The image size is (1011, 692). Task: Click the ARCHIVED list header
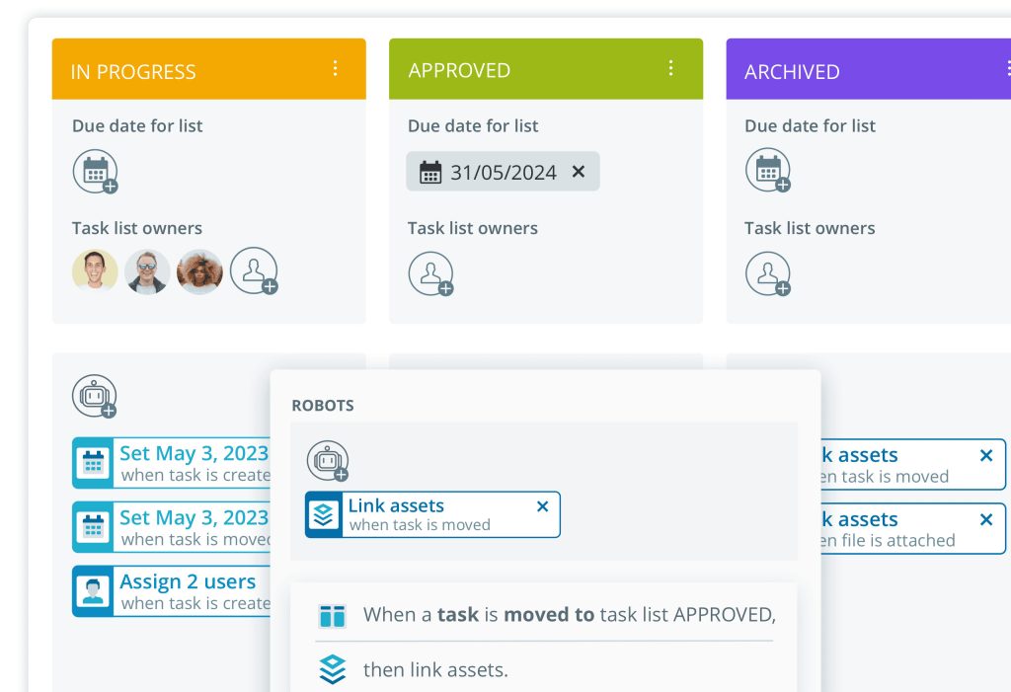(x=849, y=71)
